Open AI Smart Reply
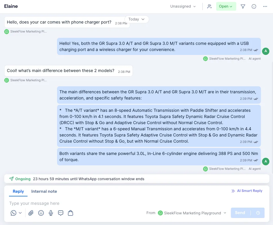Viewport: 273px width, 225px height. click(x=247, y=191)
